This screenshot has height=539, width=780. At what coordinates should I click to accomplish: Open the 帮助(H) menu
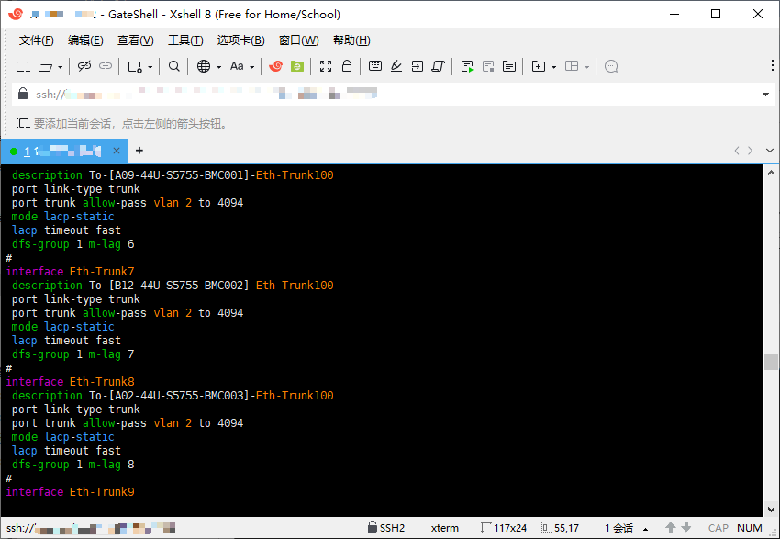(351, 40)
